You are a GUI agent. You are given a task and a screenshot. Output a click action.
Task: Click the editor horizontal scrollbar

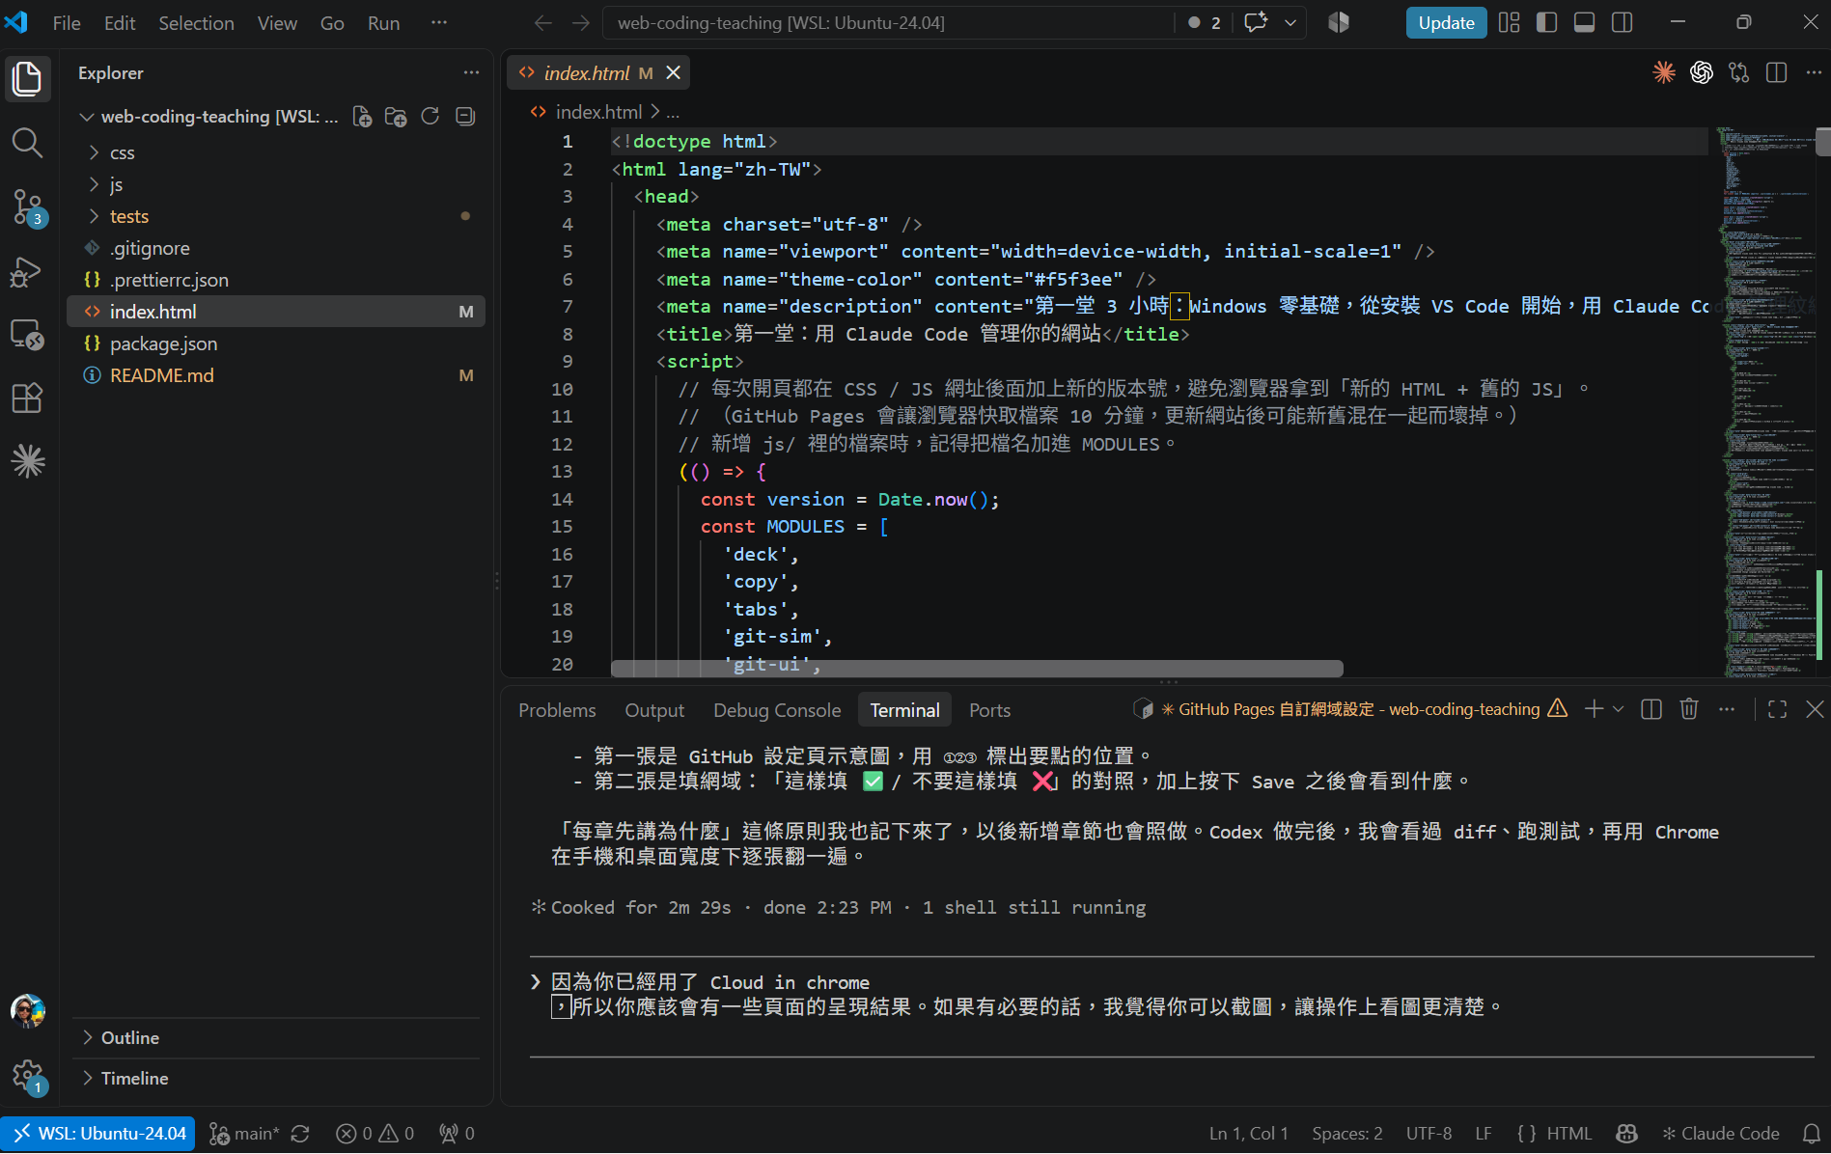[x=977, y=669]
